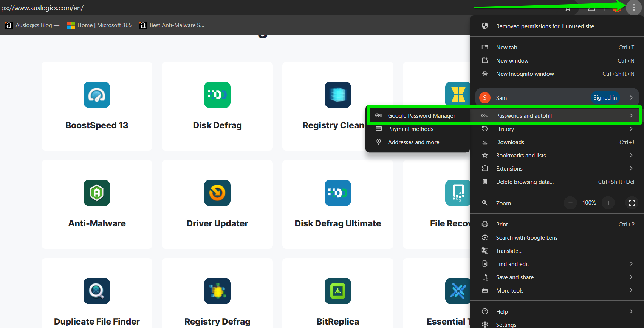Click the Duplicate File Finder magnifier icon

pos(97,291)
